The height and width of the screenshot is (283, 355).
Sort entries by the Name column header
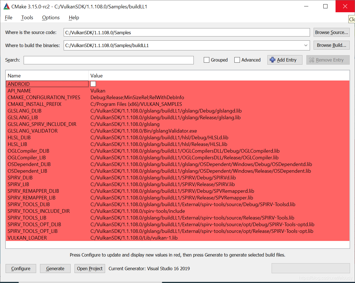pos(47,76)
